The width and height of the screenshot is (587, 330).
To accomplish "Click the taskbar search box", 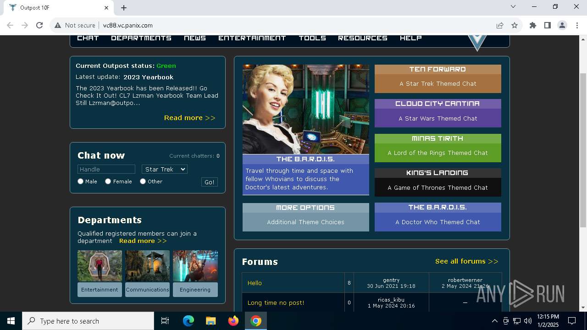I will pyautogui.click(x=88, y=321).
